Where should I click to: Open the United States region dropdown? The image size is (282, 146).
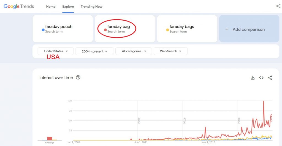coord(56,51)
